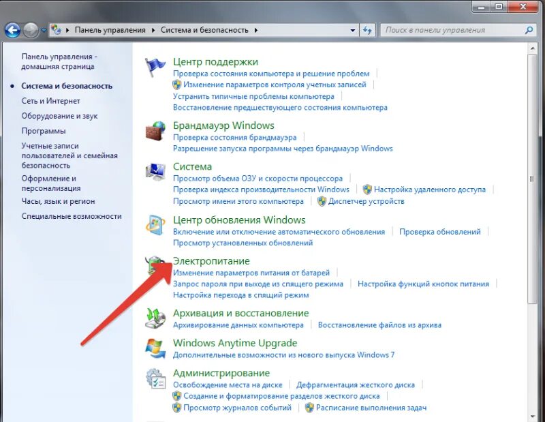
Task: Click the Windows Anytime Upgrade logo icon
Action: coord(155,348)
